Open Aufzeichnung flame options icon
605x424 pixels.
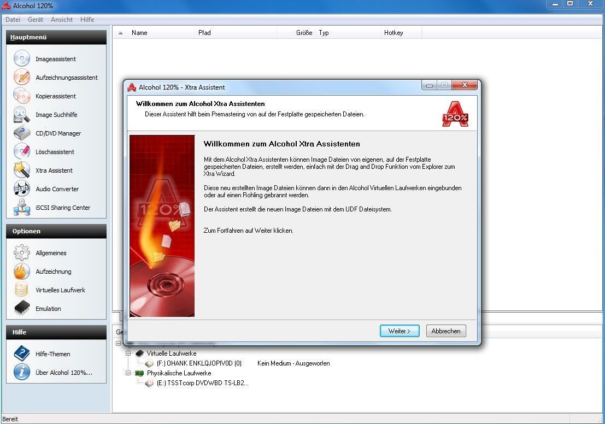(22, 271)
